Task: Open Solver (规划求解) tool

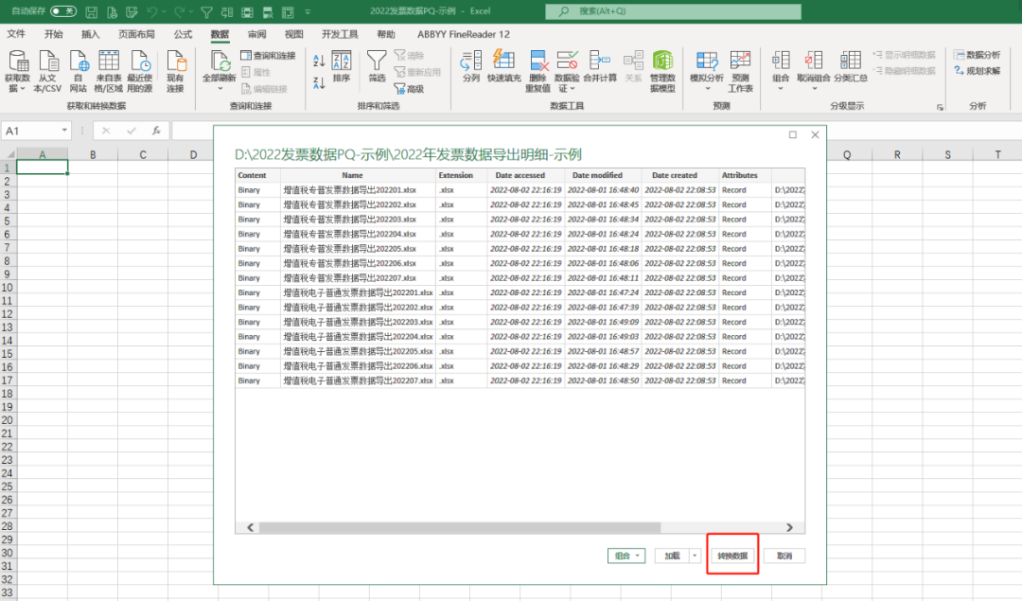Action: point(977,71)
